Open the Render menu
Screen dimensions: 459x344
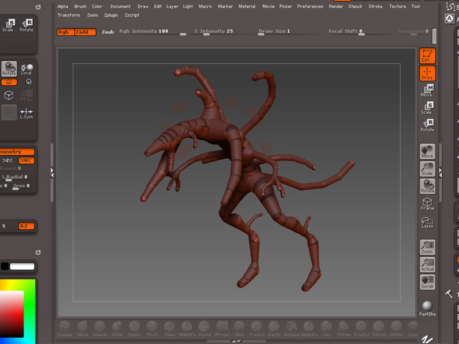pyautogui.click(x=336, y=6)
